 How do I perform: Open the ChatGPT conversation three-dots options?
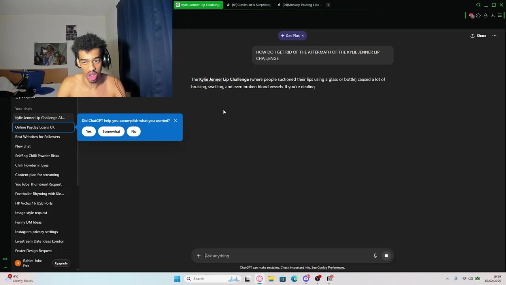tap(494, 36)
